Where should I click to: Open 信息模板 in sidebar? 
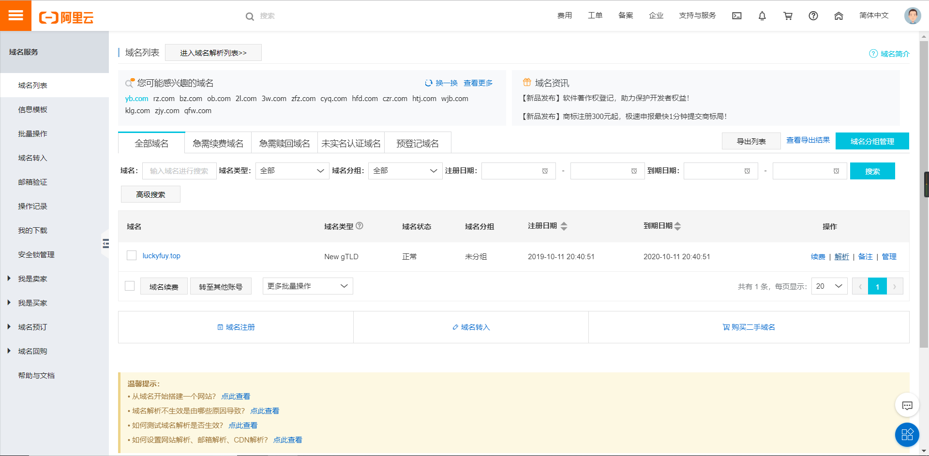click(x=33, y=110)
